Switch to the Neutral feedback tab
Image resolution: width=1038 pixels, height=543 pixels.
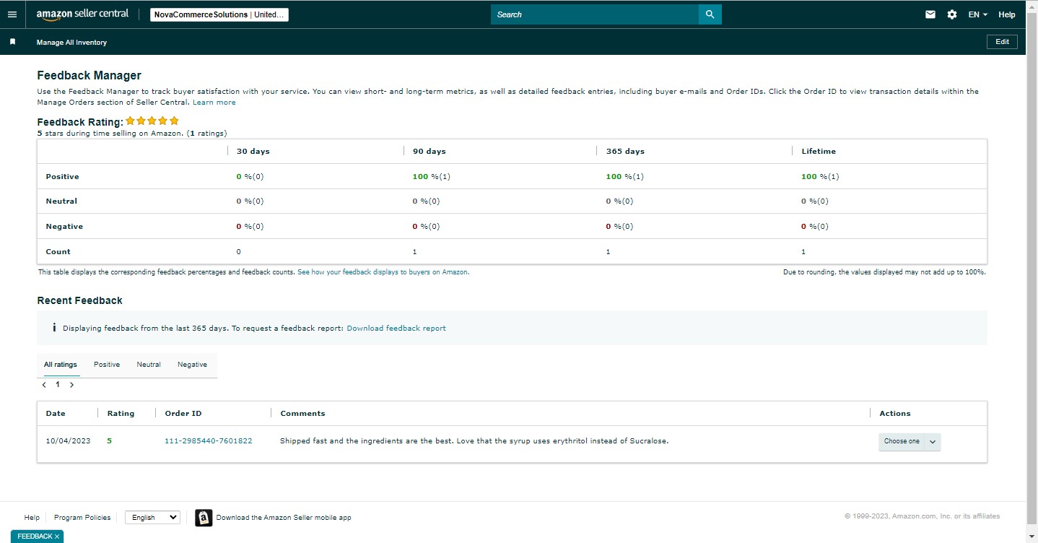pos(149,365)
